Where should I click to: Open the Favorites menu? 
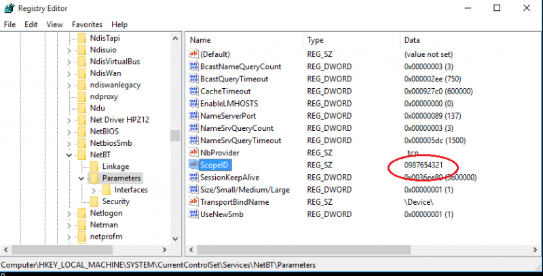point(88,24)
